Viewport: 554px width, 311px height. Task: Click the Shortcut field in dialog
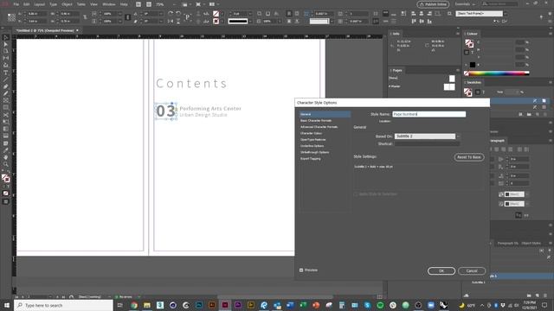click(427, 144)
